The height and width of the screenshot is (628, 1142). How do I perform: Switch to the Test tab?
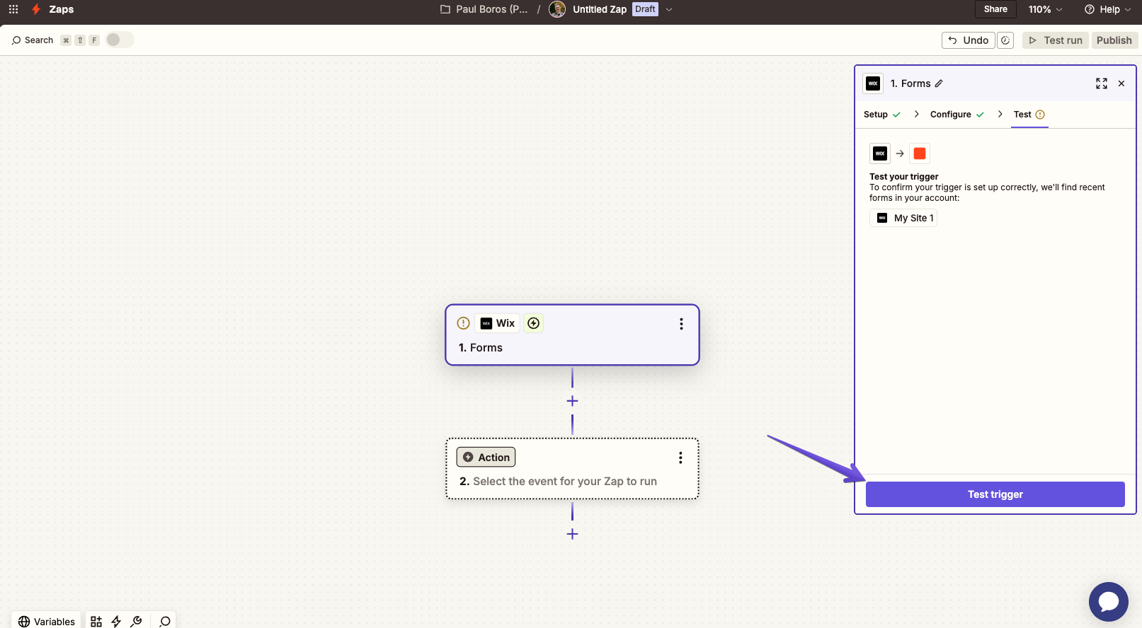(1029, 115)
